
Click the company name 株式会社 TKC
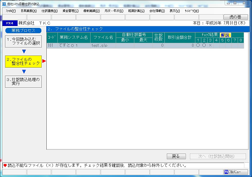pos(34,23)
